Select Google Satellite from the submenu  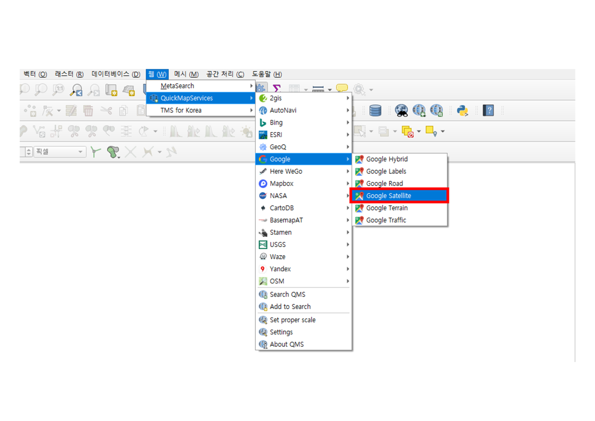click(400, 196)
